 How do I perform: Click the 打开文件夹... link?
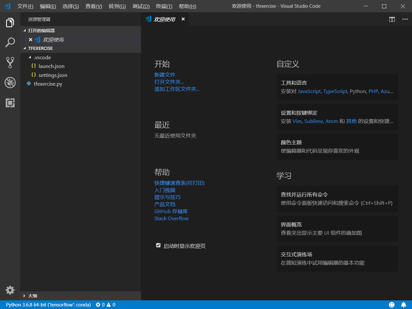click(169, 82)
